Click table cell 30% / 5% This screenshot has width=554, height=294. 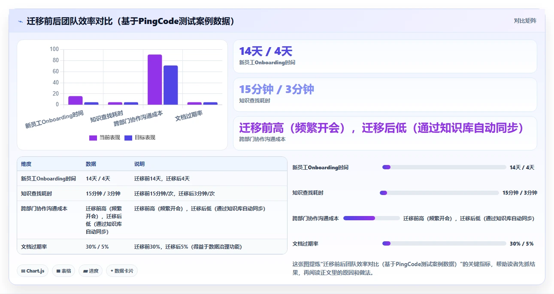click(x=97, y=247)
